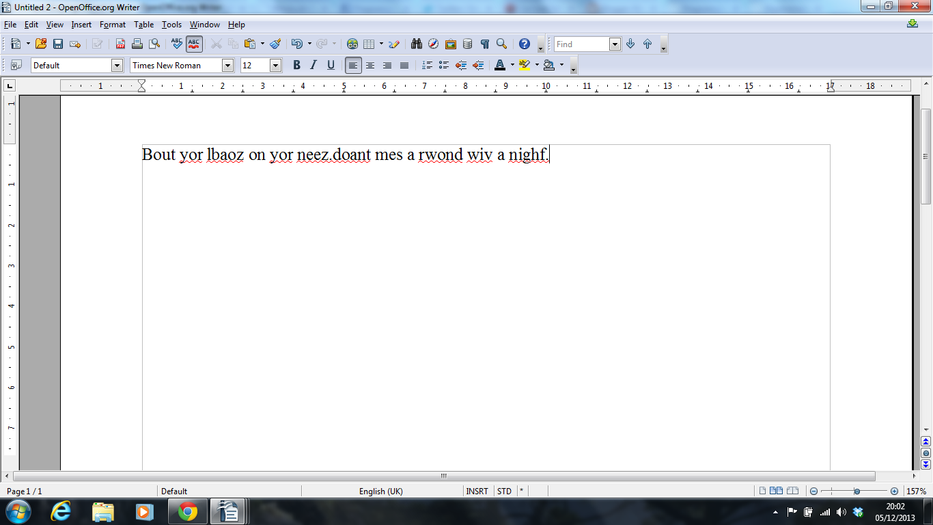This screenshot has height=525, width=933.
Task: Click English (UK) language in status bar
Action: point(380,491)
